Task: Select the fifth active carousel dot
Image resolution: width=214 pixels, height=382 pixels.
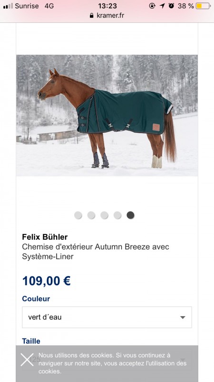Action: (x=130, y=215)
